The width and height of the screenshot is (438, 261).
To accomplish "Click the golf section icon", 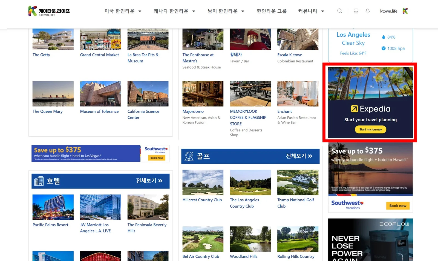I will [189, 156].
